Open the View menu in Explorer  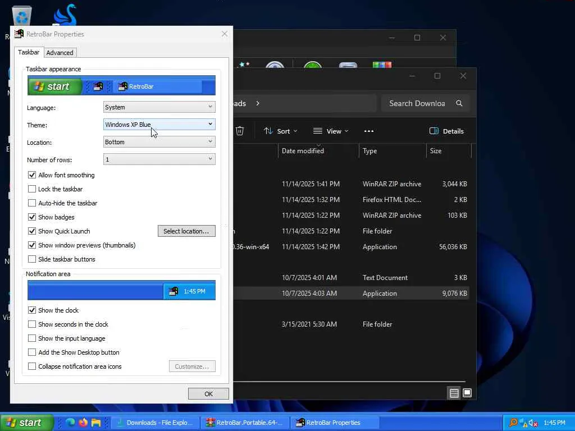[x=330, y=131]
